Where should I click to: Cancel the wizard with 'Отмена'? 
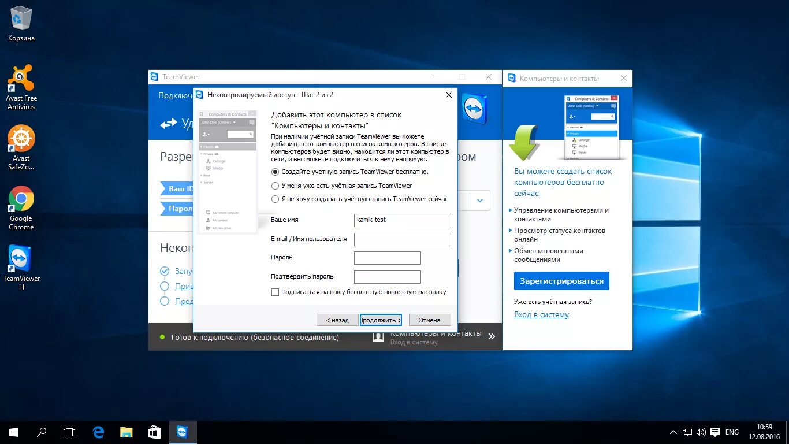tap(430, 320)
